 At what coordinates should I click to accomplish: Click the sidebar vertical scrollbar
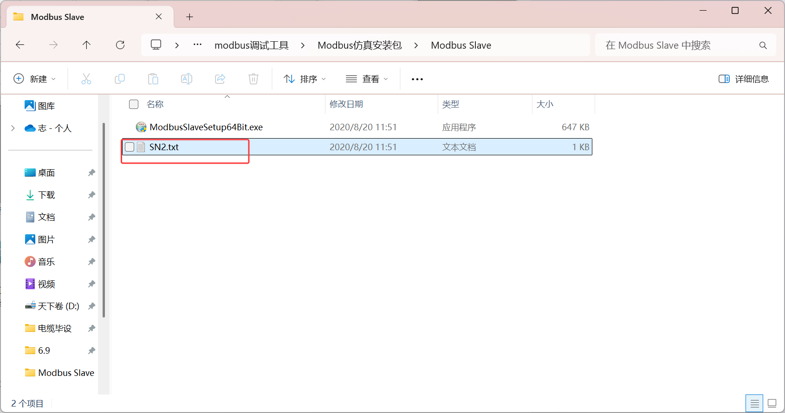coord(104,220)
